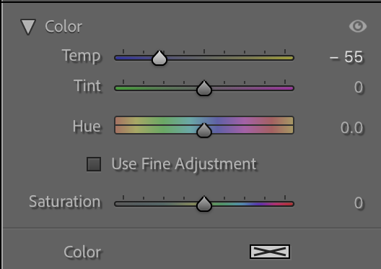Toggle the Color panel eye visibility icon
The width and height of the screenshot is (381, 269).
pyautogui.click(x=358, y=26)
